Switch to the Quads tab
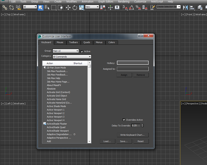Screen dimensions: 207x165 point(87,42)
